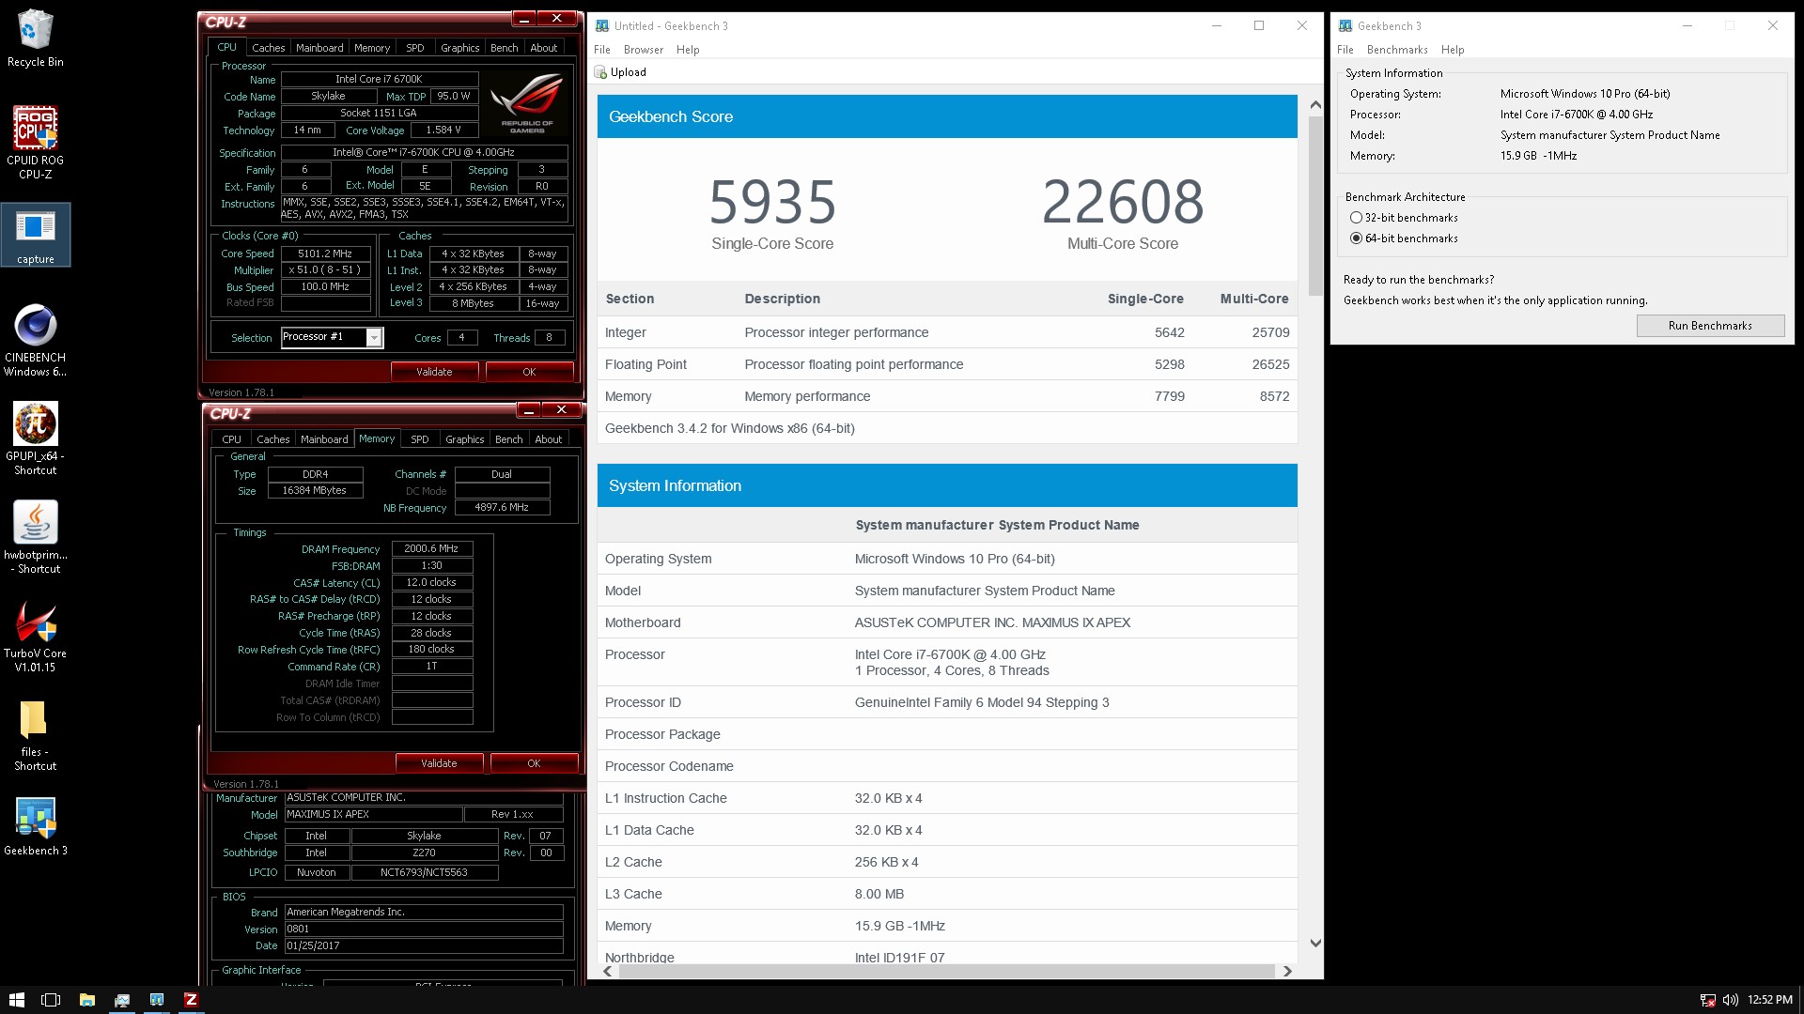Click the scroll down arrow in Geekbench results

pos(1315,943)
